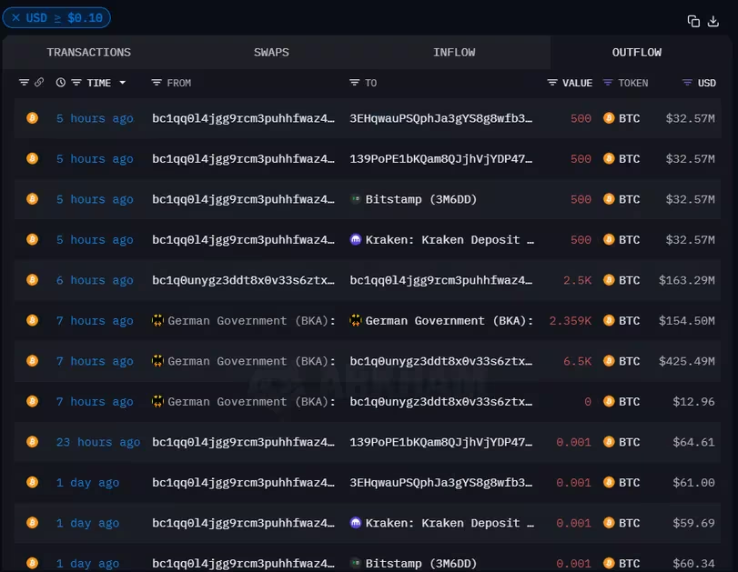Select the OUTFLOW tab
Viewport: 738px width, 572px height.
(636, 53)
